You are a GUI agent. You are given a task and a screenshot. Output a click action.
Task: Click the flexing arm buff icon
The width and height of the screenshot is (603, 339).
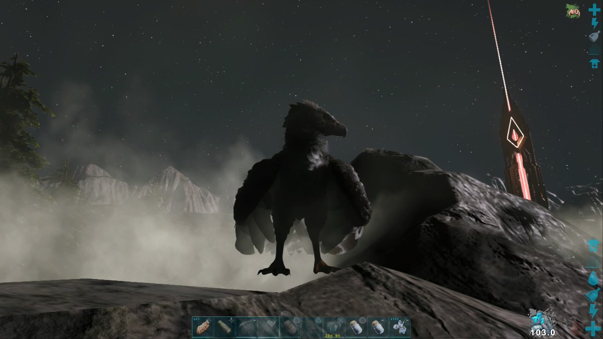pyautogui.click(x=572, y=11)
